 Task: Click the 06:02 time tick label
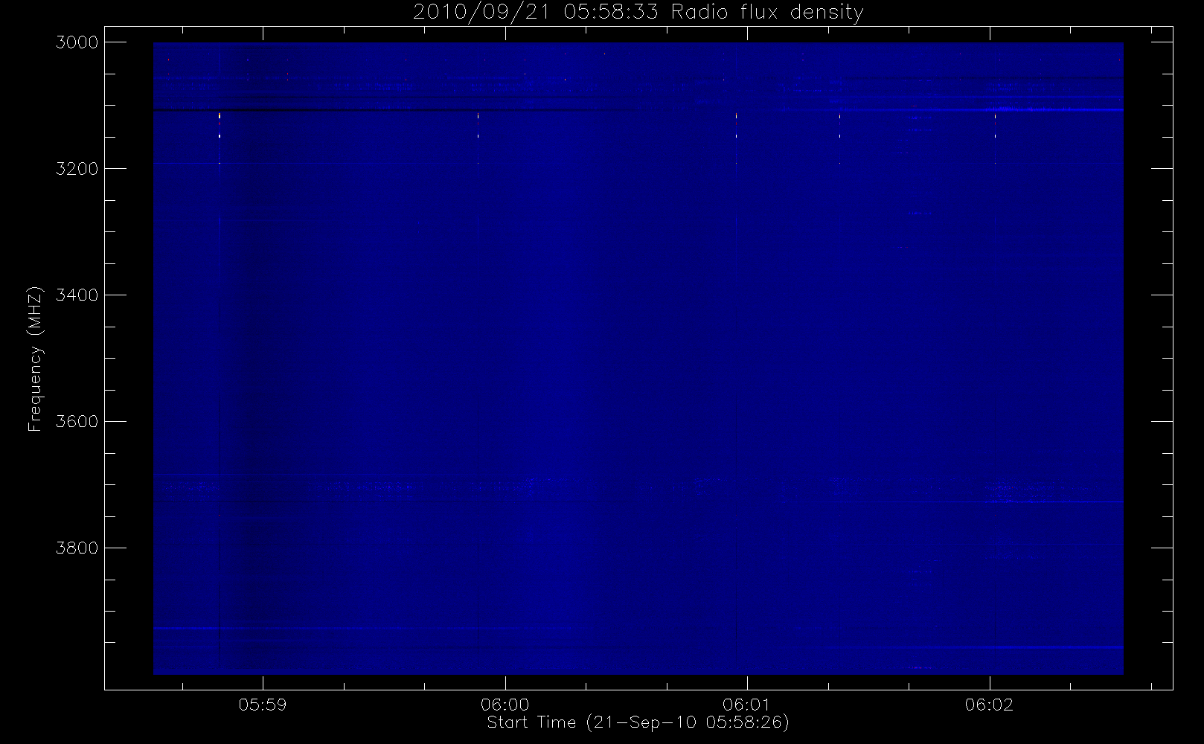point(990,705)
